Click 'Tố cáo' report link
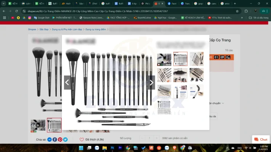 (229, 50)
